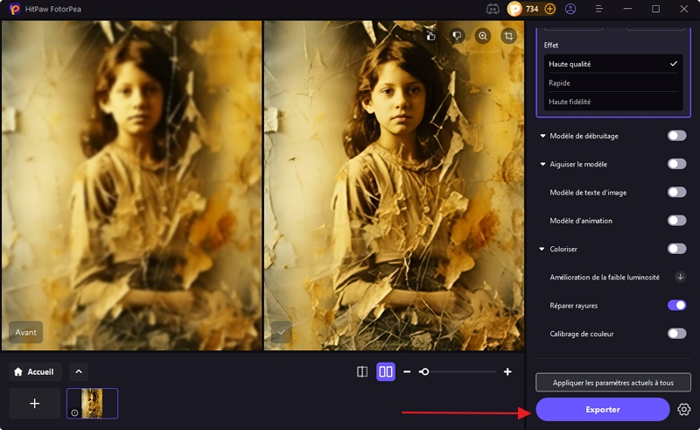Open the user account profile icon
This screenshot has width=700, height=430.
[570, 9]
